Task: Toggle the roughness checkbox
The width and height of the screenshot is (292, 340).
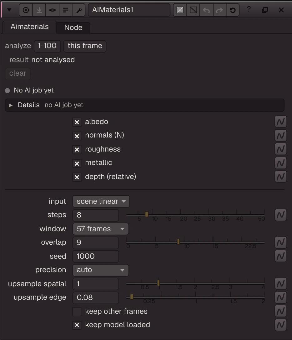Action: point(77,150)
